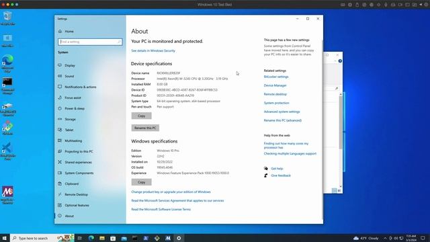The height and width of the screenshot is (242, 430).
Task: Open Projecting to this PC settings
Action: [79, 151]
